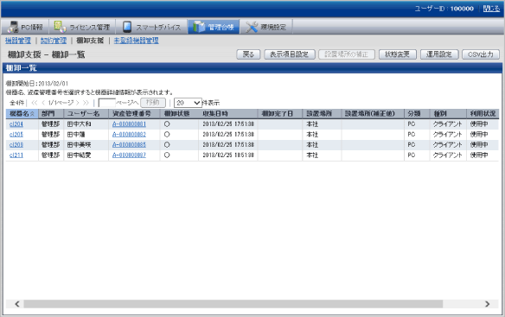This screenshot has height=317, width=505.
Task: Export list with CSV出力 button
Action: pos(481,54)
